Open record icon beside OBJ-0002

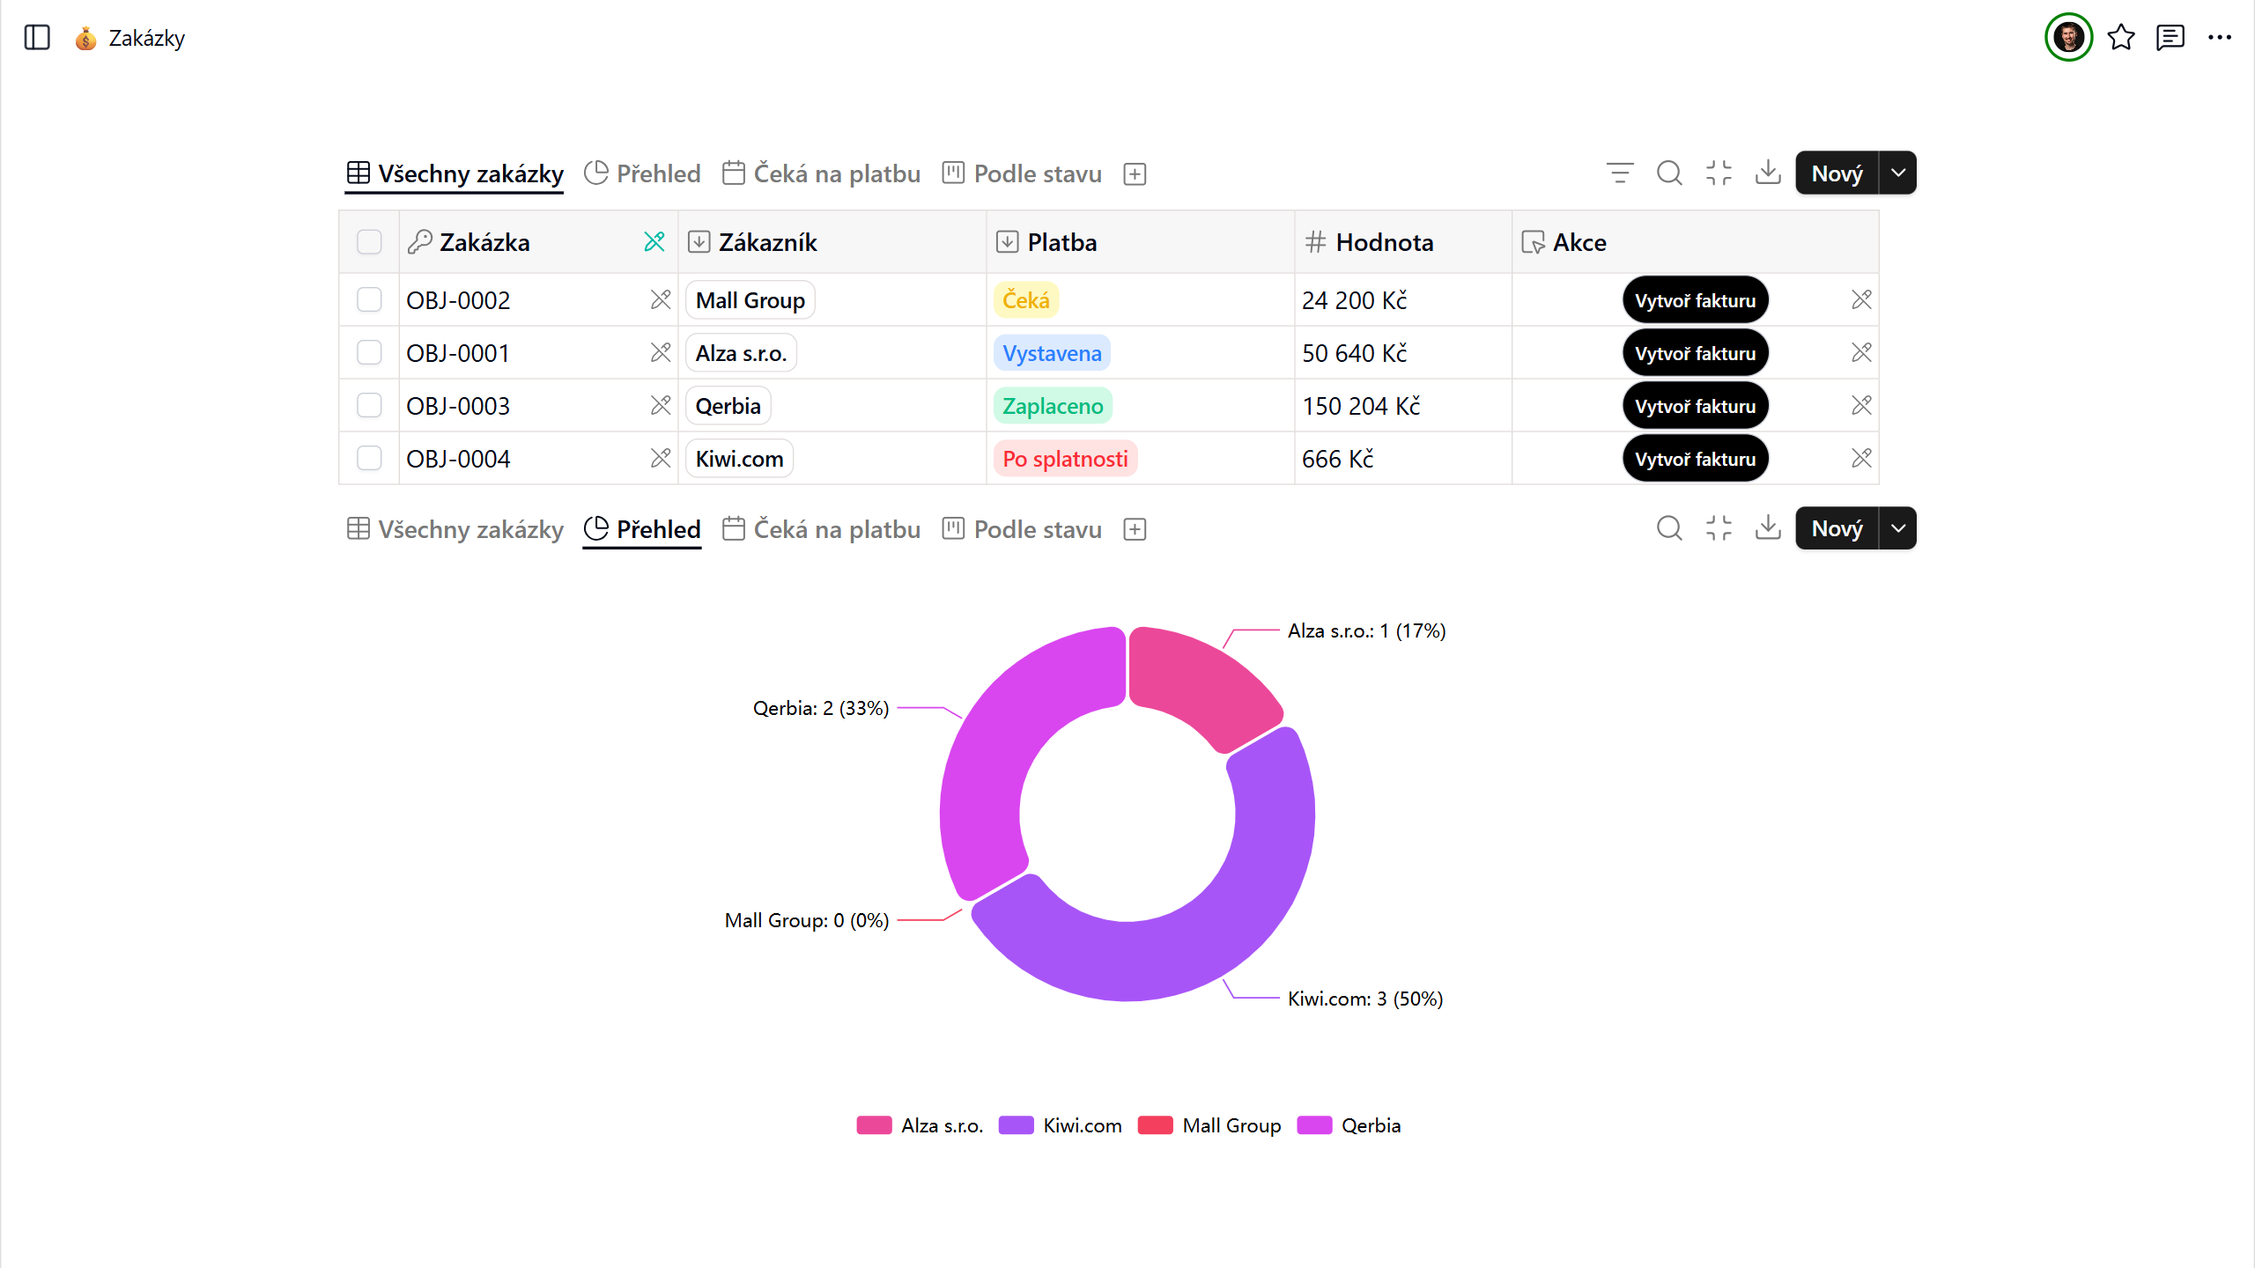pyautogui.click(x=661, y=300)
